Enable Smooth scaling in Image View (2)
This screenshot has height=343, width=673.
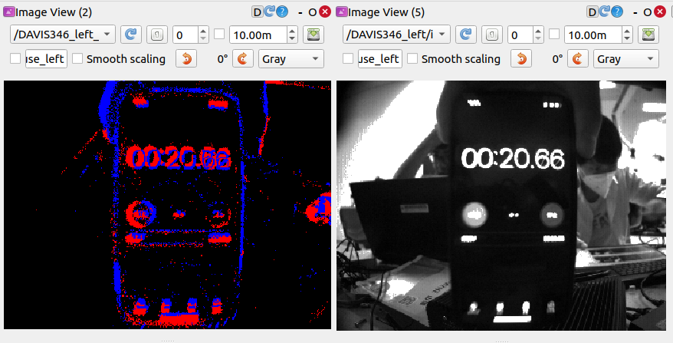tap(77, 58)
